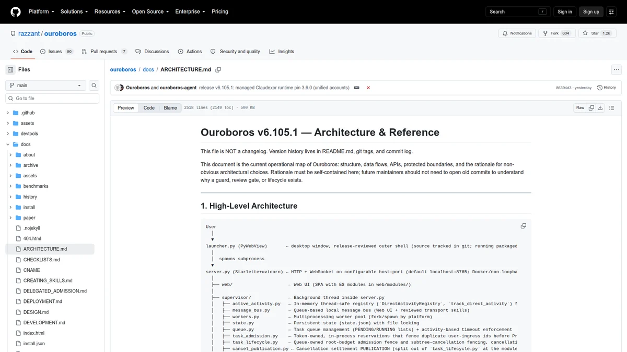Select the Preview view toggle
The height and width of the screenshot is (352, 627).
click(x=126, y=108)
